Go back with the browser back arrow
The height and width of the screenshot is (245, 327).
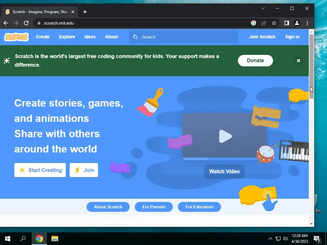pos(6,23)
